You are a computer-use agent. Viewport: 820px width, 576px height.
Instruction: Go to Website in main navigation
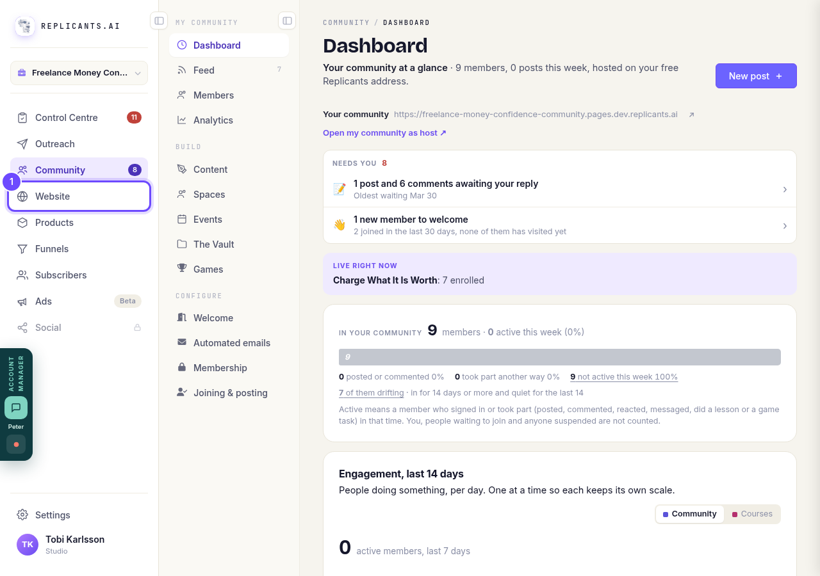pos(79,196)
